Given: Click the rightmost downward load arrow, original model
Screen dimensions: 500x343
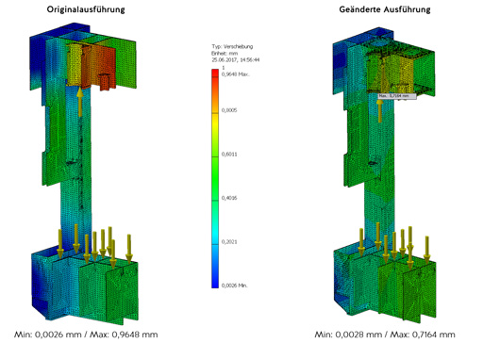Looking at the screenshot, I should [129, 248].
